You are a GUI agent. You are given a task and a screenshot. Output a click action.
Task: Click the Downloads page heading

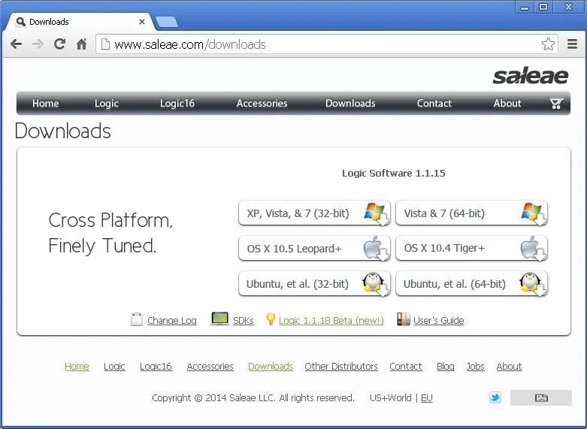[x=63, y=131]
